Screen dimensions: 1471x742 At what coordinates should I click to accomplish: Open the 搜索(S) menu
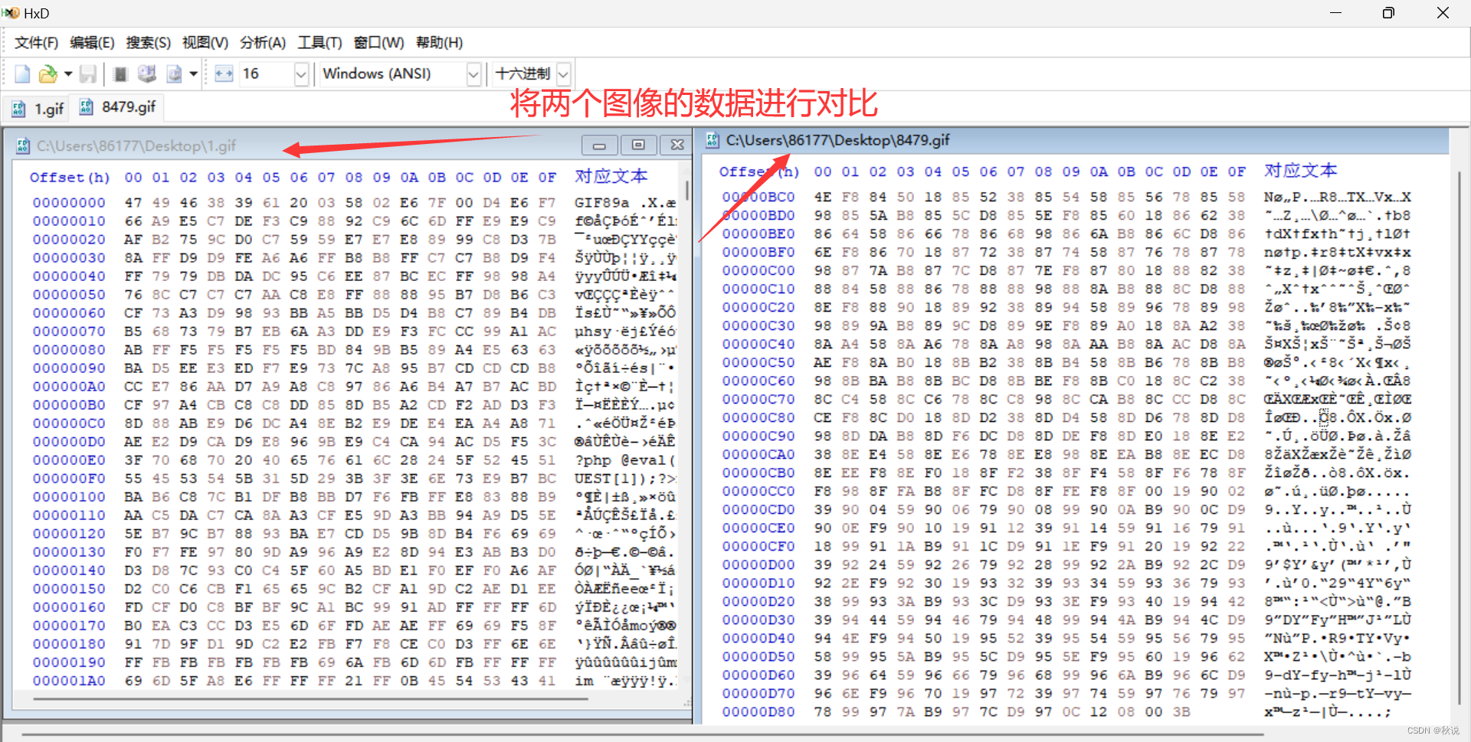point(148,42)
